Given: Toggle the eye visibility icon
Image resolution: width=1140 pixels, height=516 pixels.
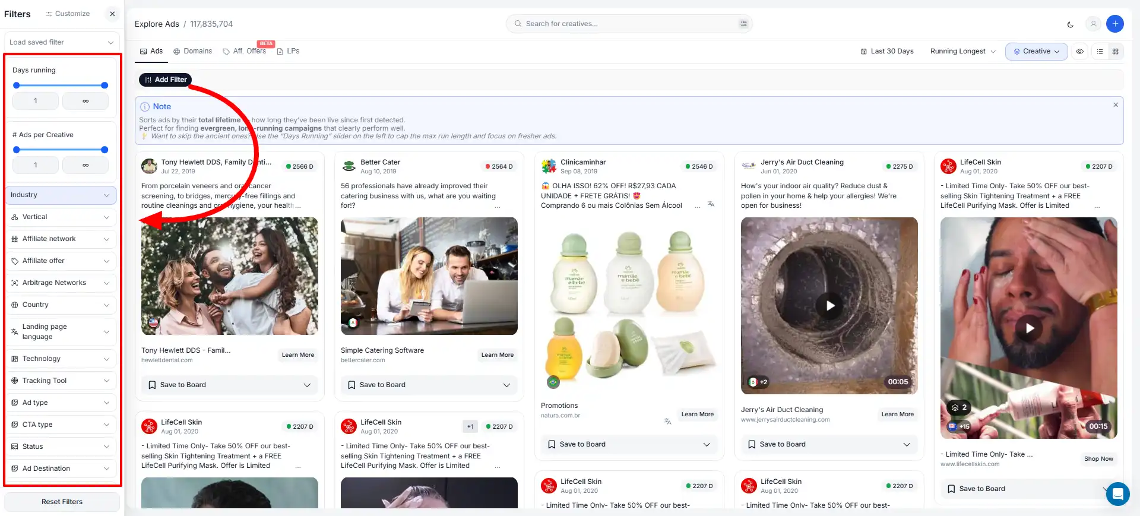Looking at the screenshot, I should pyautogui.click(x=1079, y=52).
